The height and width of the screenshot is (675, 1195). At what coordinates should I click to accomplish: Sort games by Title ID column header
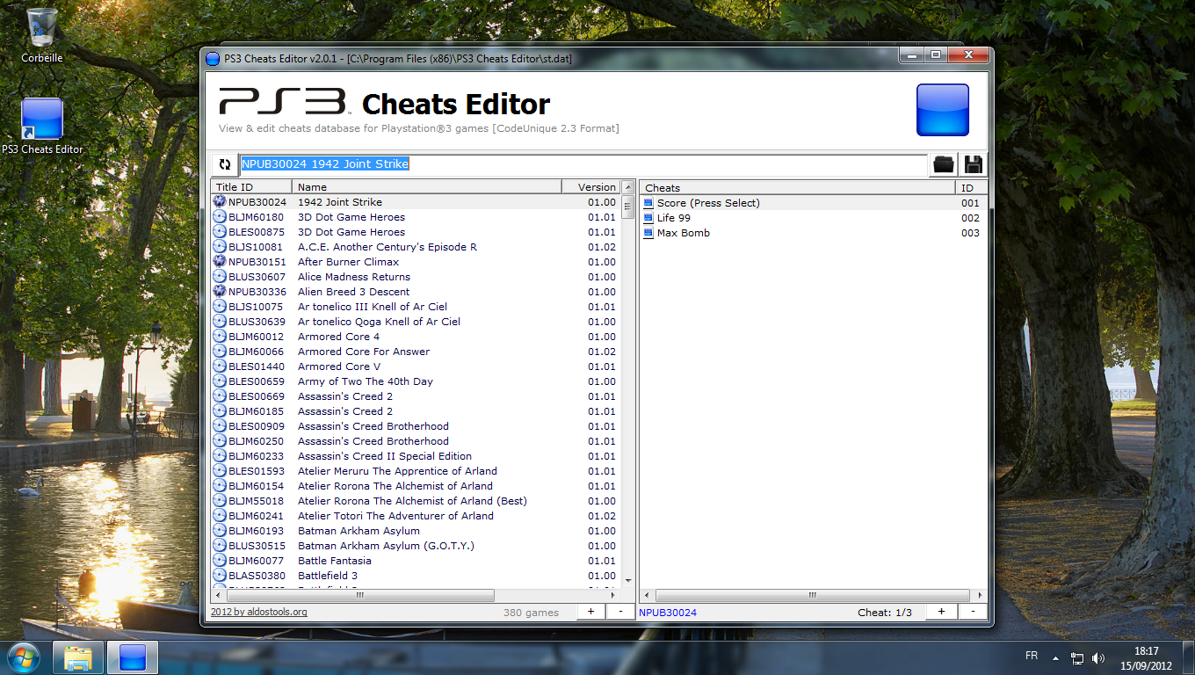252,187
